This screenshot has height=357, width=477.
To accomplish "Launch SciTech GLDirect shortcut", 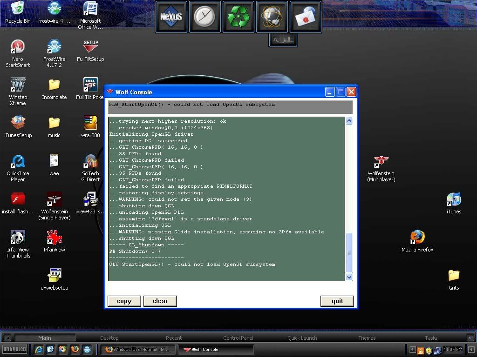I will pos(90,168).
